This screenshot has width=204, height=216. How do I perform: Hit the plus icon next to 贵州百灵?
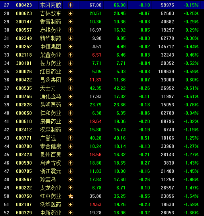pyautogui.click(x=71, y=155)
